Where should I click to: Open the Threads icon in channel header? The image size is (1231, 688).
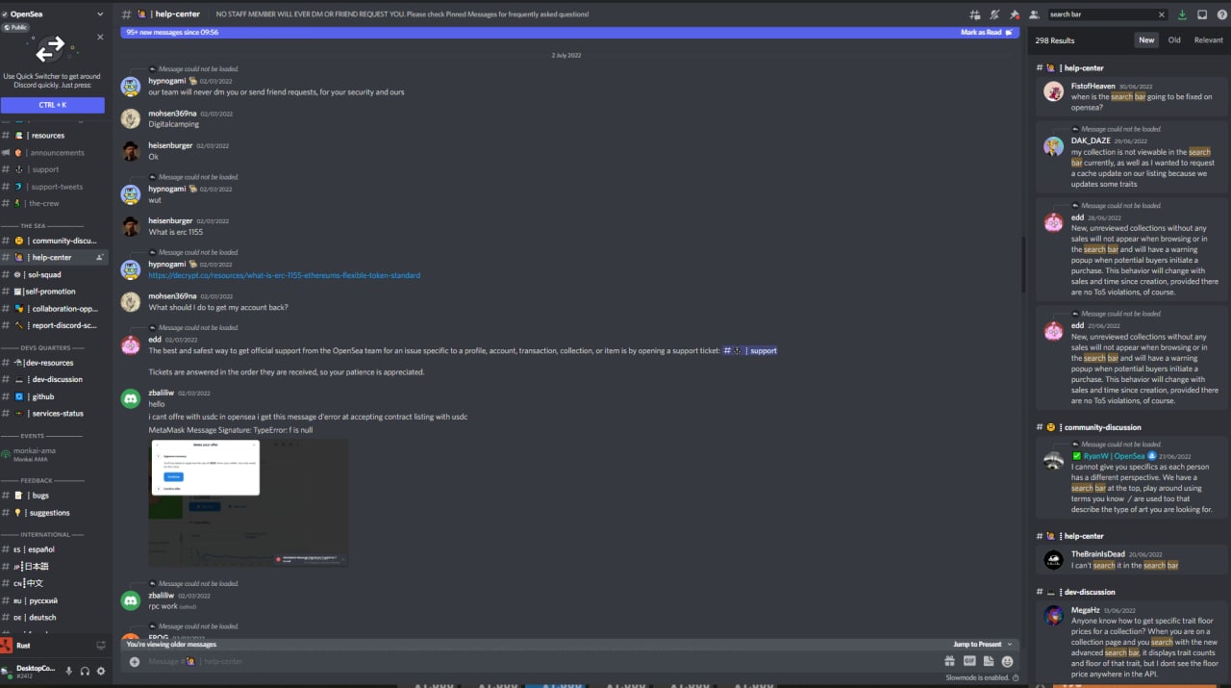coord(975,14)
